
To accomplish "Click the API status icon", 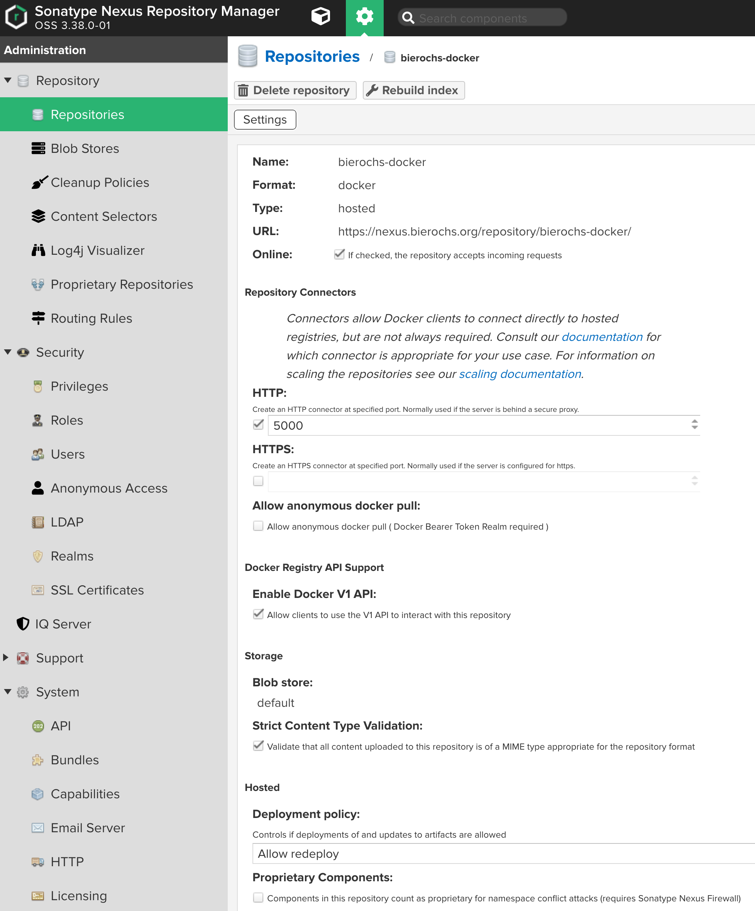I will [x=38, y=726].
